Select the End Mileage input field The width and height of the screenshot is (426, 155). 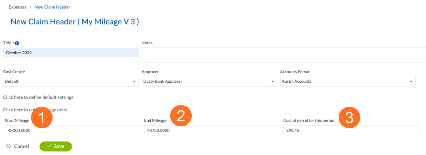tap(212, 130)
